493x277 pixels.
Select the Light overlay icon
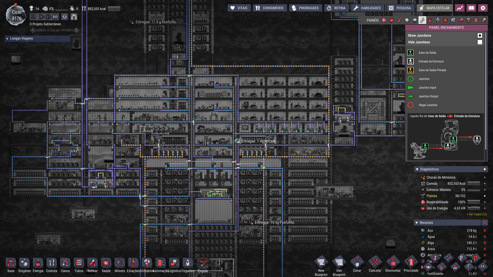[x=414, y=20]
